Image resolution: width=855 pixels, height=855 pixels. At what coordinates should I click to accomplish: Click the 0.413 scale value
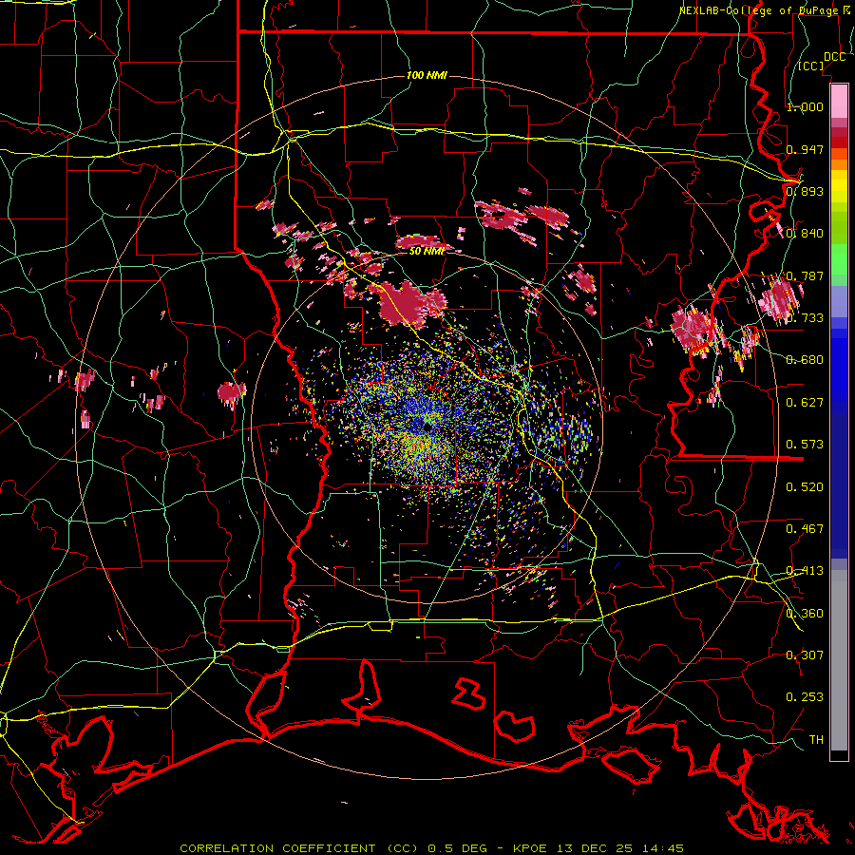(805, 571)
